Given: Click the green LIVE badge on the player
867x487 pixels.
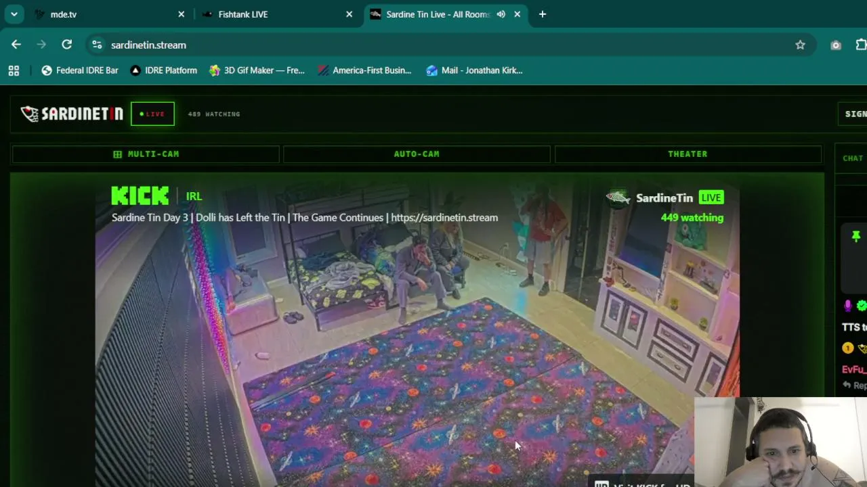Looking at the screenshot, I should [x=711, y=198].
